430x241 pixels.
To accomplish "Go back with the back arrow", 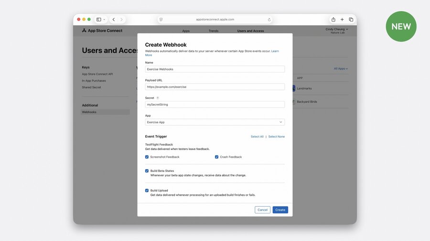I will pyautogui.click(x=114, y=20).
